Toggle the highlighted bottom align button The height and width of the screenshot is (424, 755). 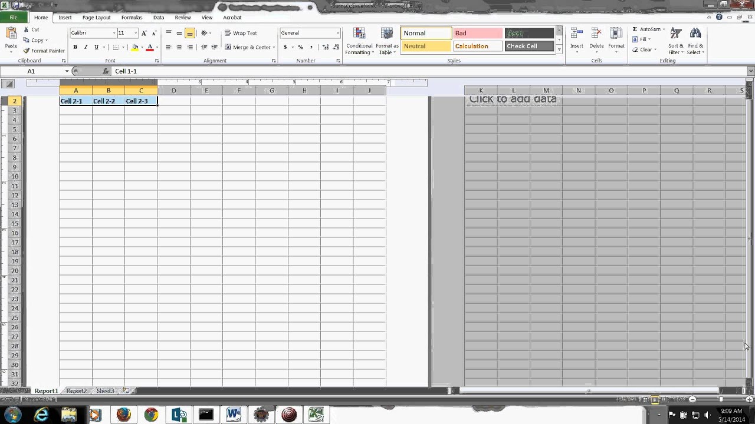pyautogui.click(x=190, y=33)
